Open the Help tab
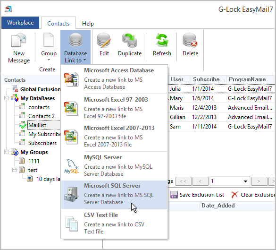276x250 pixels. coord(88,24)
